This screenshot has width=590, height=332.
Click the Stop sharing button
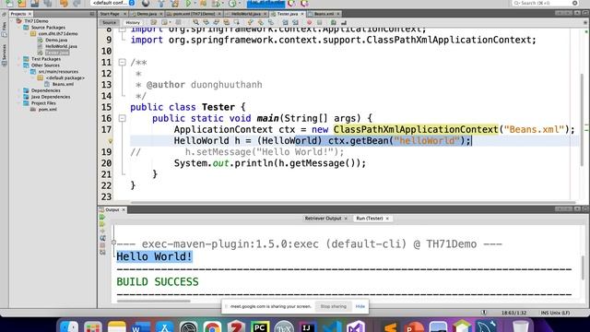point(334,306)
